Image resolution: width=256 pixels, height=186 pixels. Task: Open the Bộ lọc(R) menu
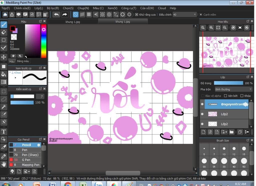click(53, 8)
